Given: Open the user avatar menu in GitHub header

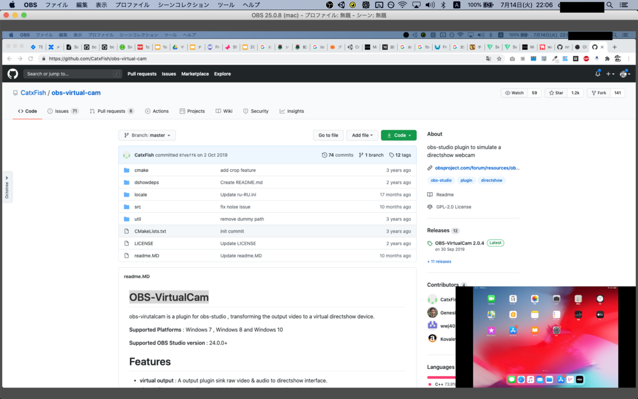Looking at the screenshot, I should coord(625,74).
